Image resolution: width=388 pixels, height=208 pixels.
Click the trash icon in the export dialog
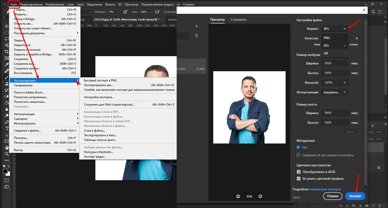(196, 36)
